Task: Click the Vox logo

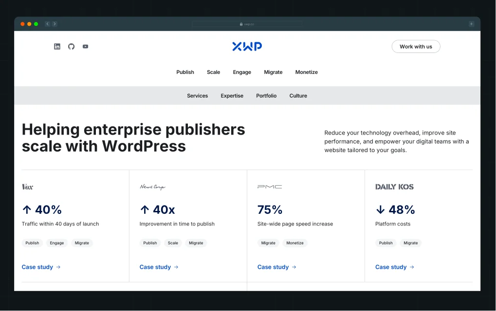Action: click(28, 187)
